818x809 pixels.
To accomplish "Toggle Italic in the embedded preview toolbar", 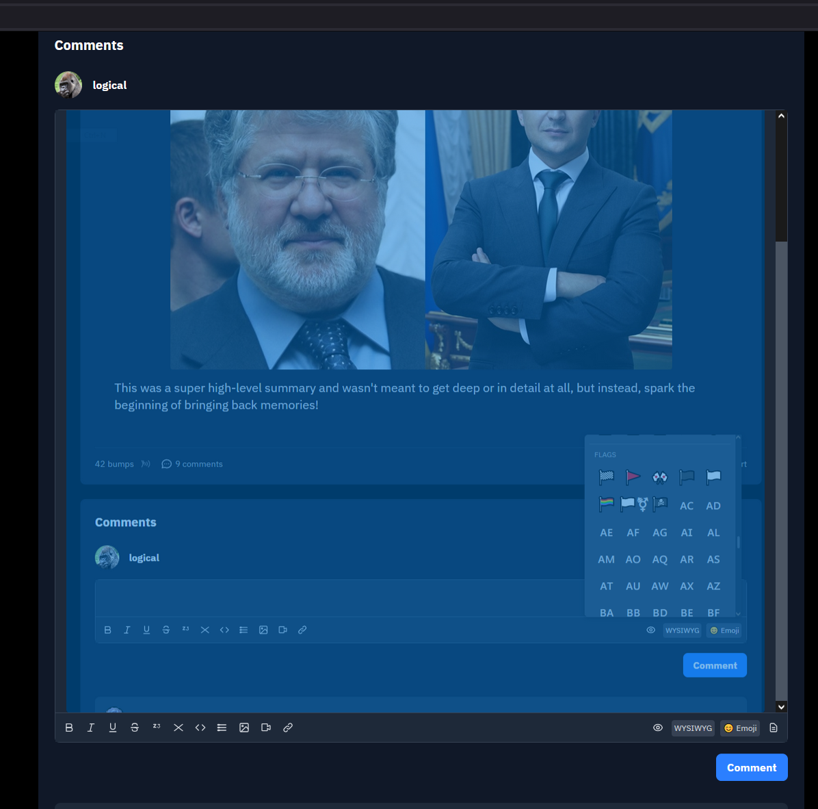I will 127,630.
